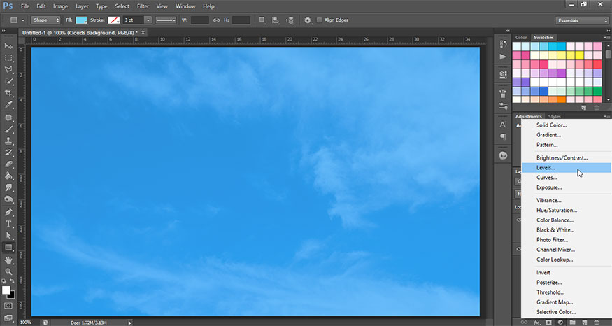
Task: Select the Hand tool
Action: [8, 260]
